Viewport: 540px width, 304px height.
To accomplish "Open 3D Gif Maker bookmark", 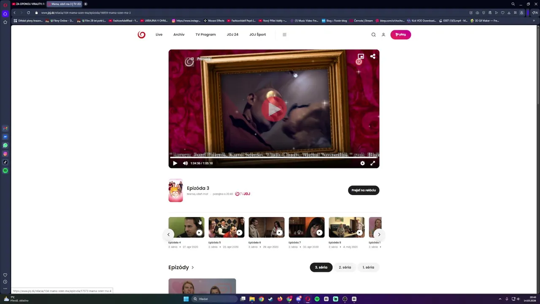I will (x=485, y=21).
